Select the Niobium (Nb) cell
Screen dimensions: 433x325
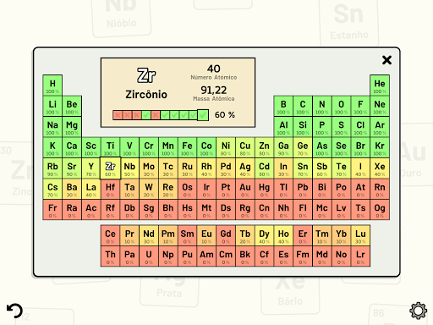click(x=129, y=168)
